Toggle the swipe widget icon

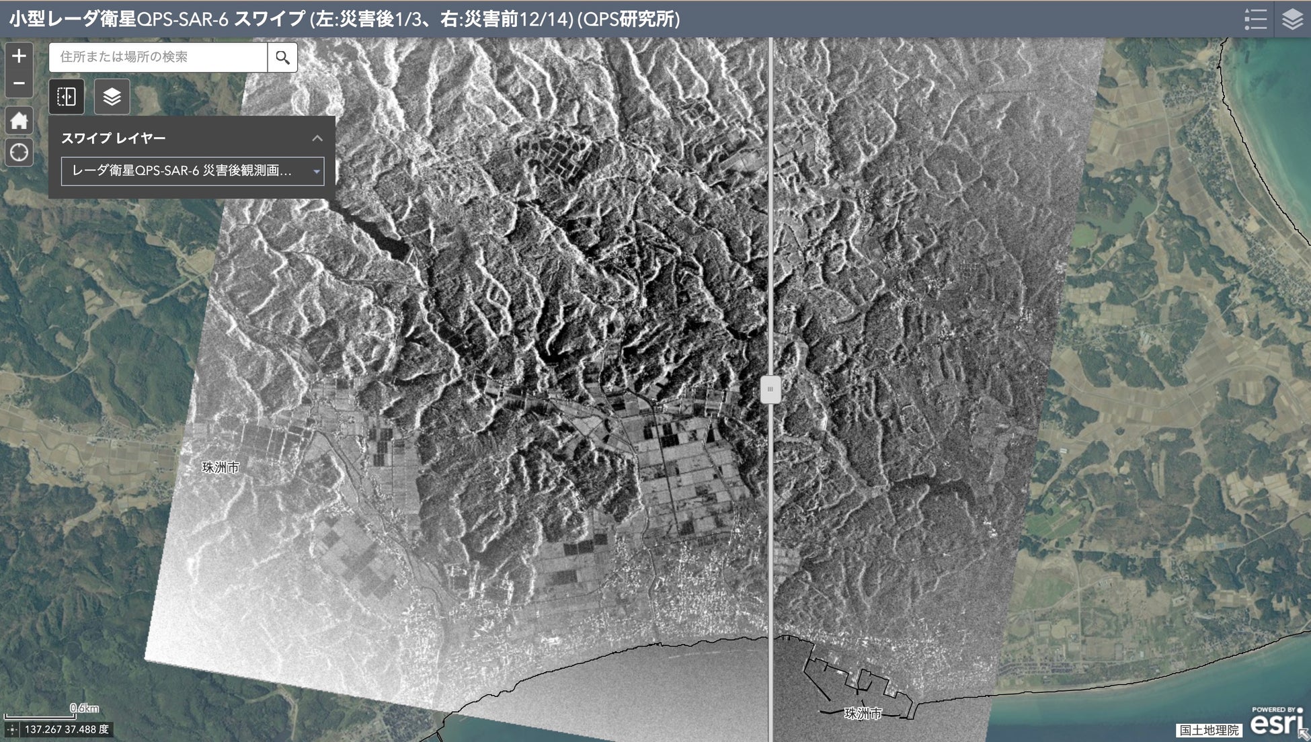click(x=67, y=97)
